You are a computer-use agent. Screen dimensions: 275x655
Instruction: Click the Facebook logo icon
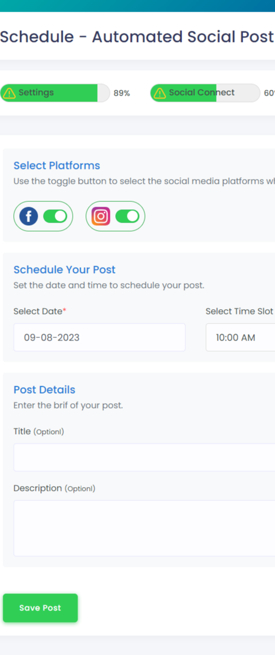[29, 216]
